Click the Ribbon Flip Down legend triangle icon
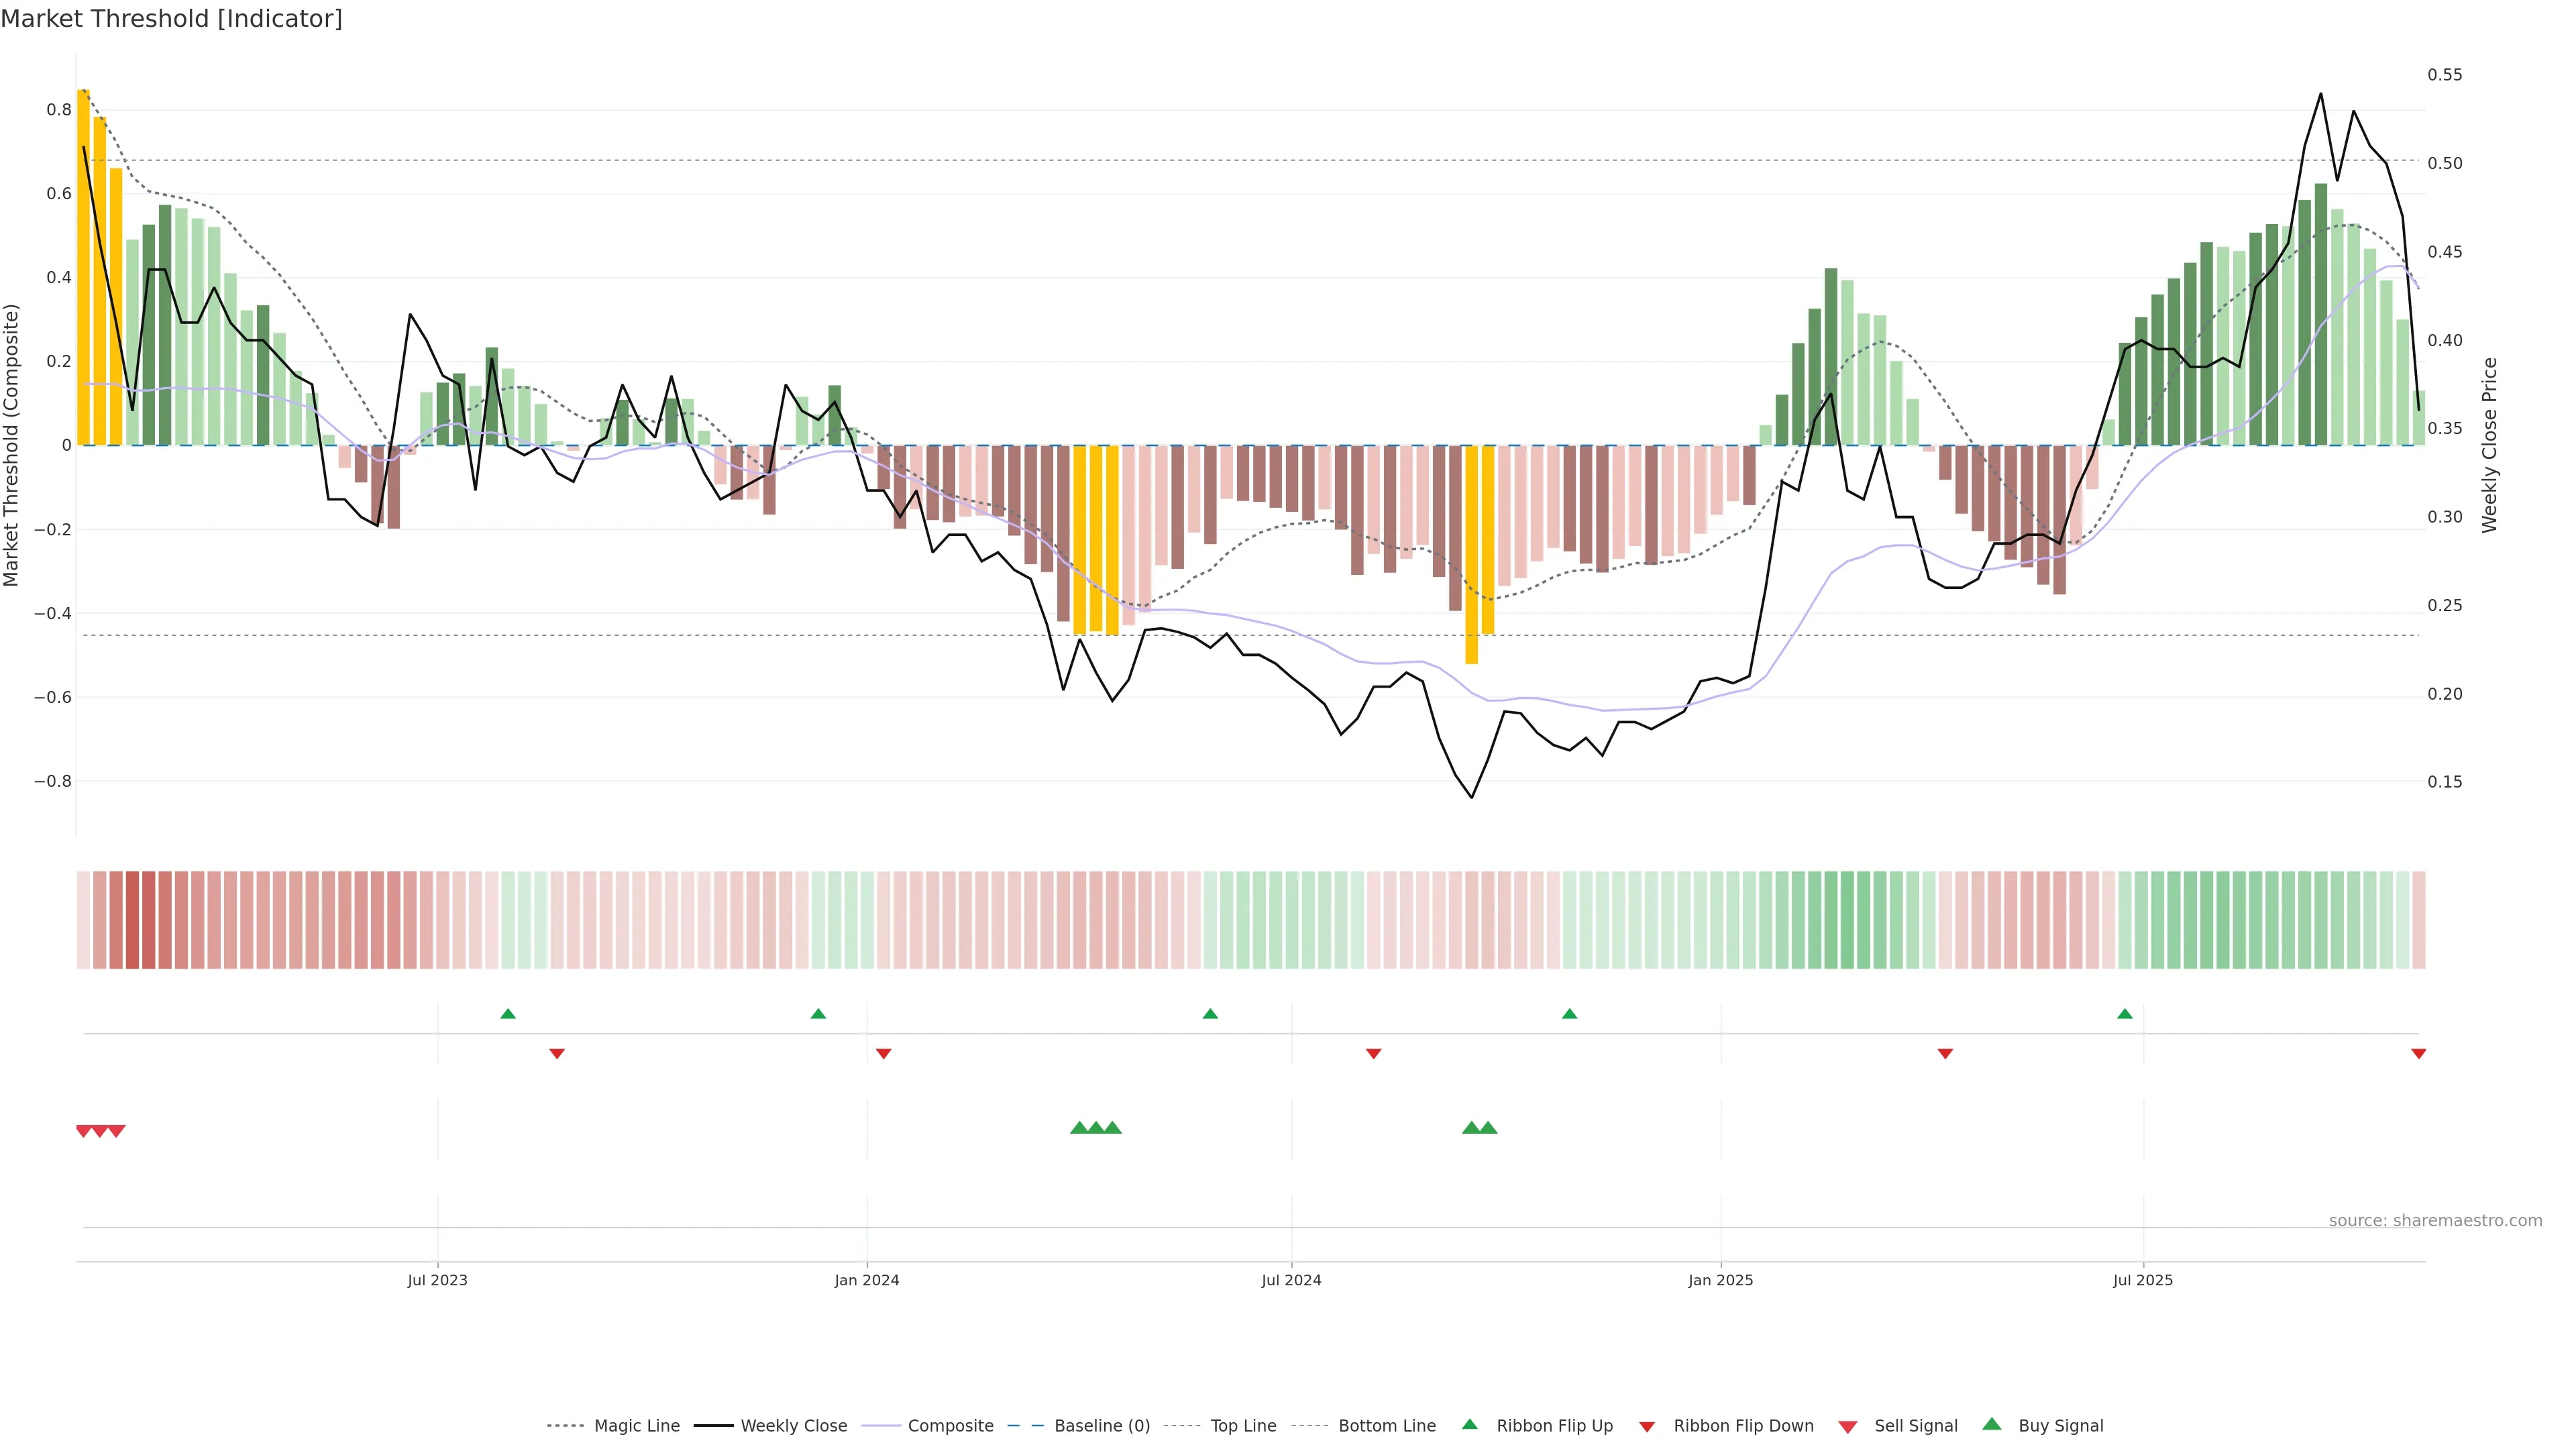Image resolution: width=2576 pixels, height=1449 pixels. point(1647,1427)
